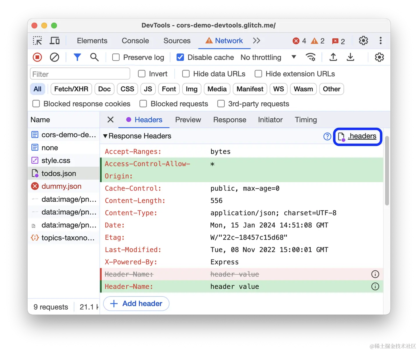Image resolution: width=418 pixels, height=351 pixels.
Task: Clear the network log
Action: click(55, 57)
